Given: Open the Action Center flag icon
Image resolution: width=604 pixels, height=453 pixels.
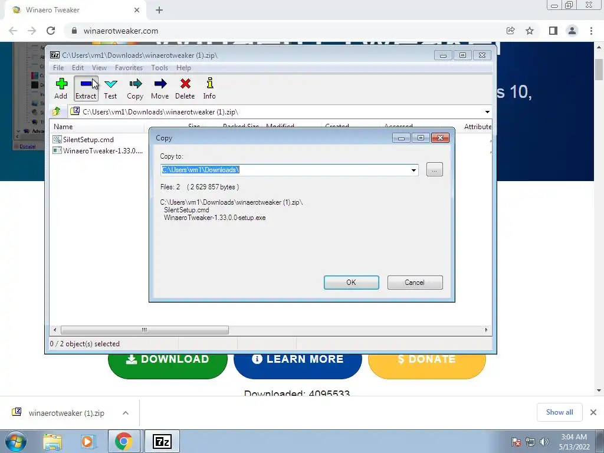Looking at the screenshot, I should [x=516, y=442].
